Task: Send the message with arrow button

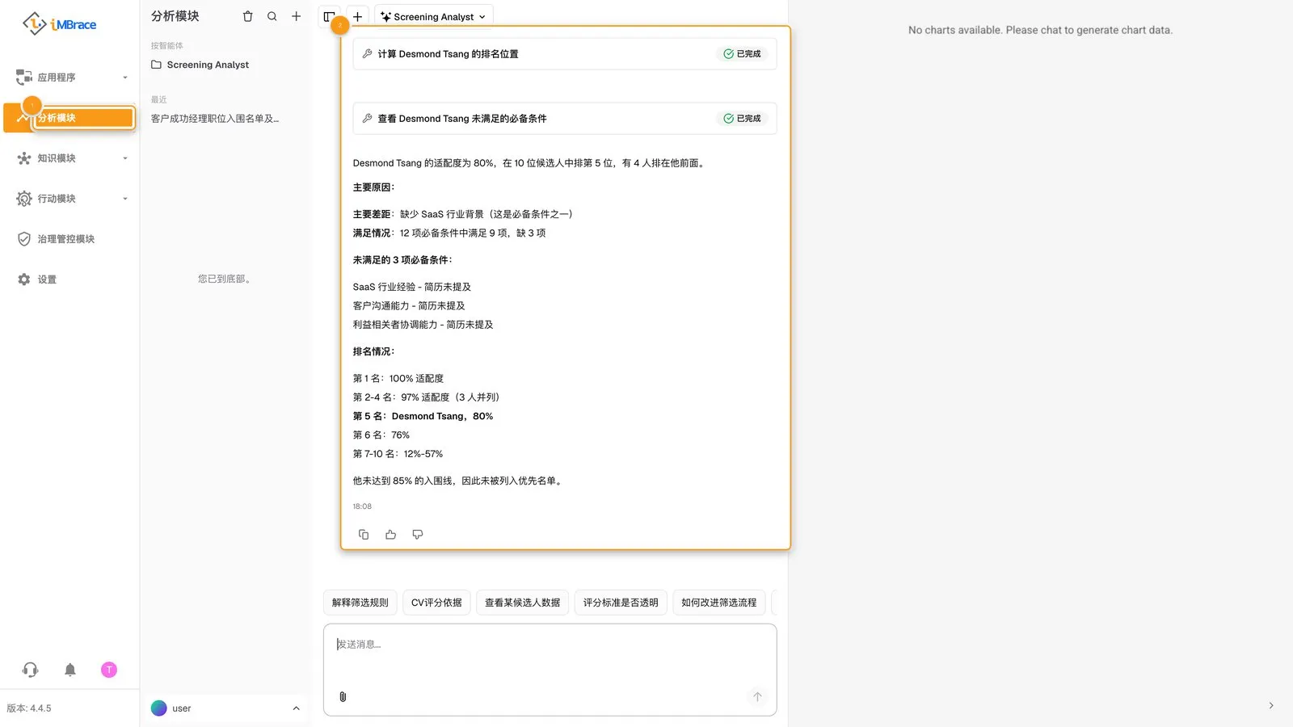Action: 757,696
